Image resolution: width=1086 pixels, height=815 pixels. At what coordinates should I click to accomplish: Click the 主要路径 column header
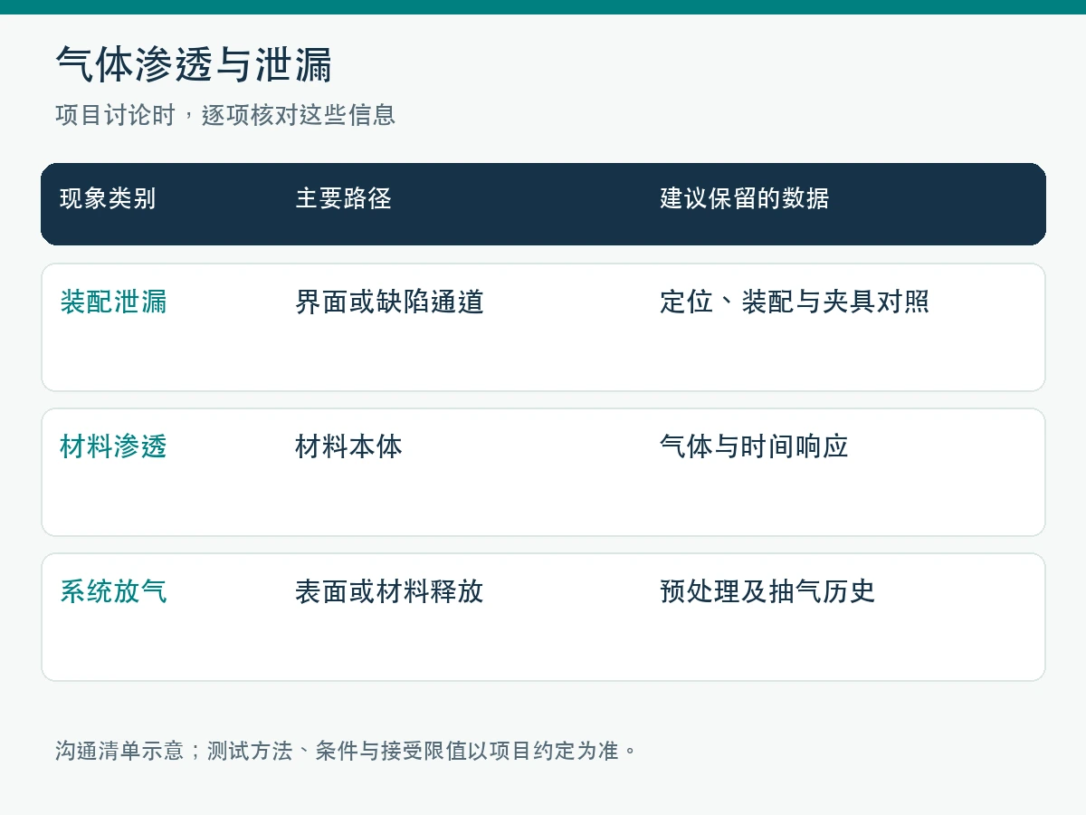(x=343, y=198)
